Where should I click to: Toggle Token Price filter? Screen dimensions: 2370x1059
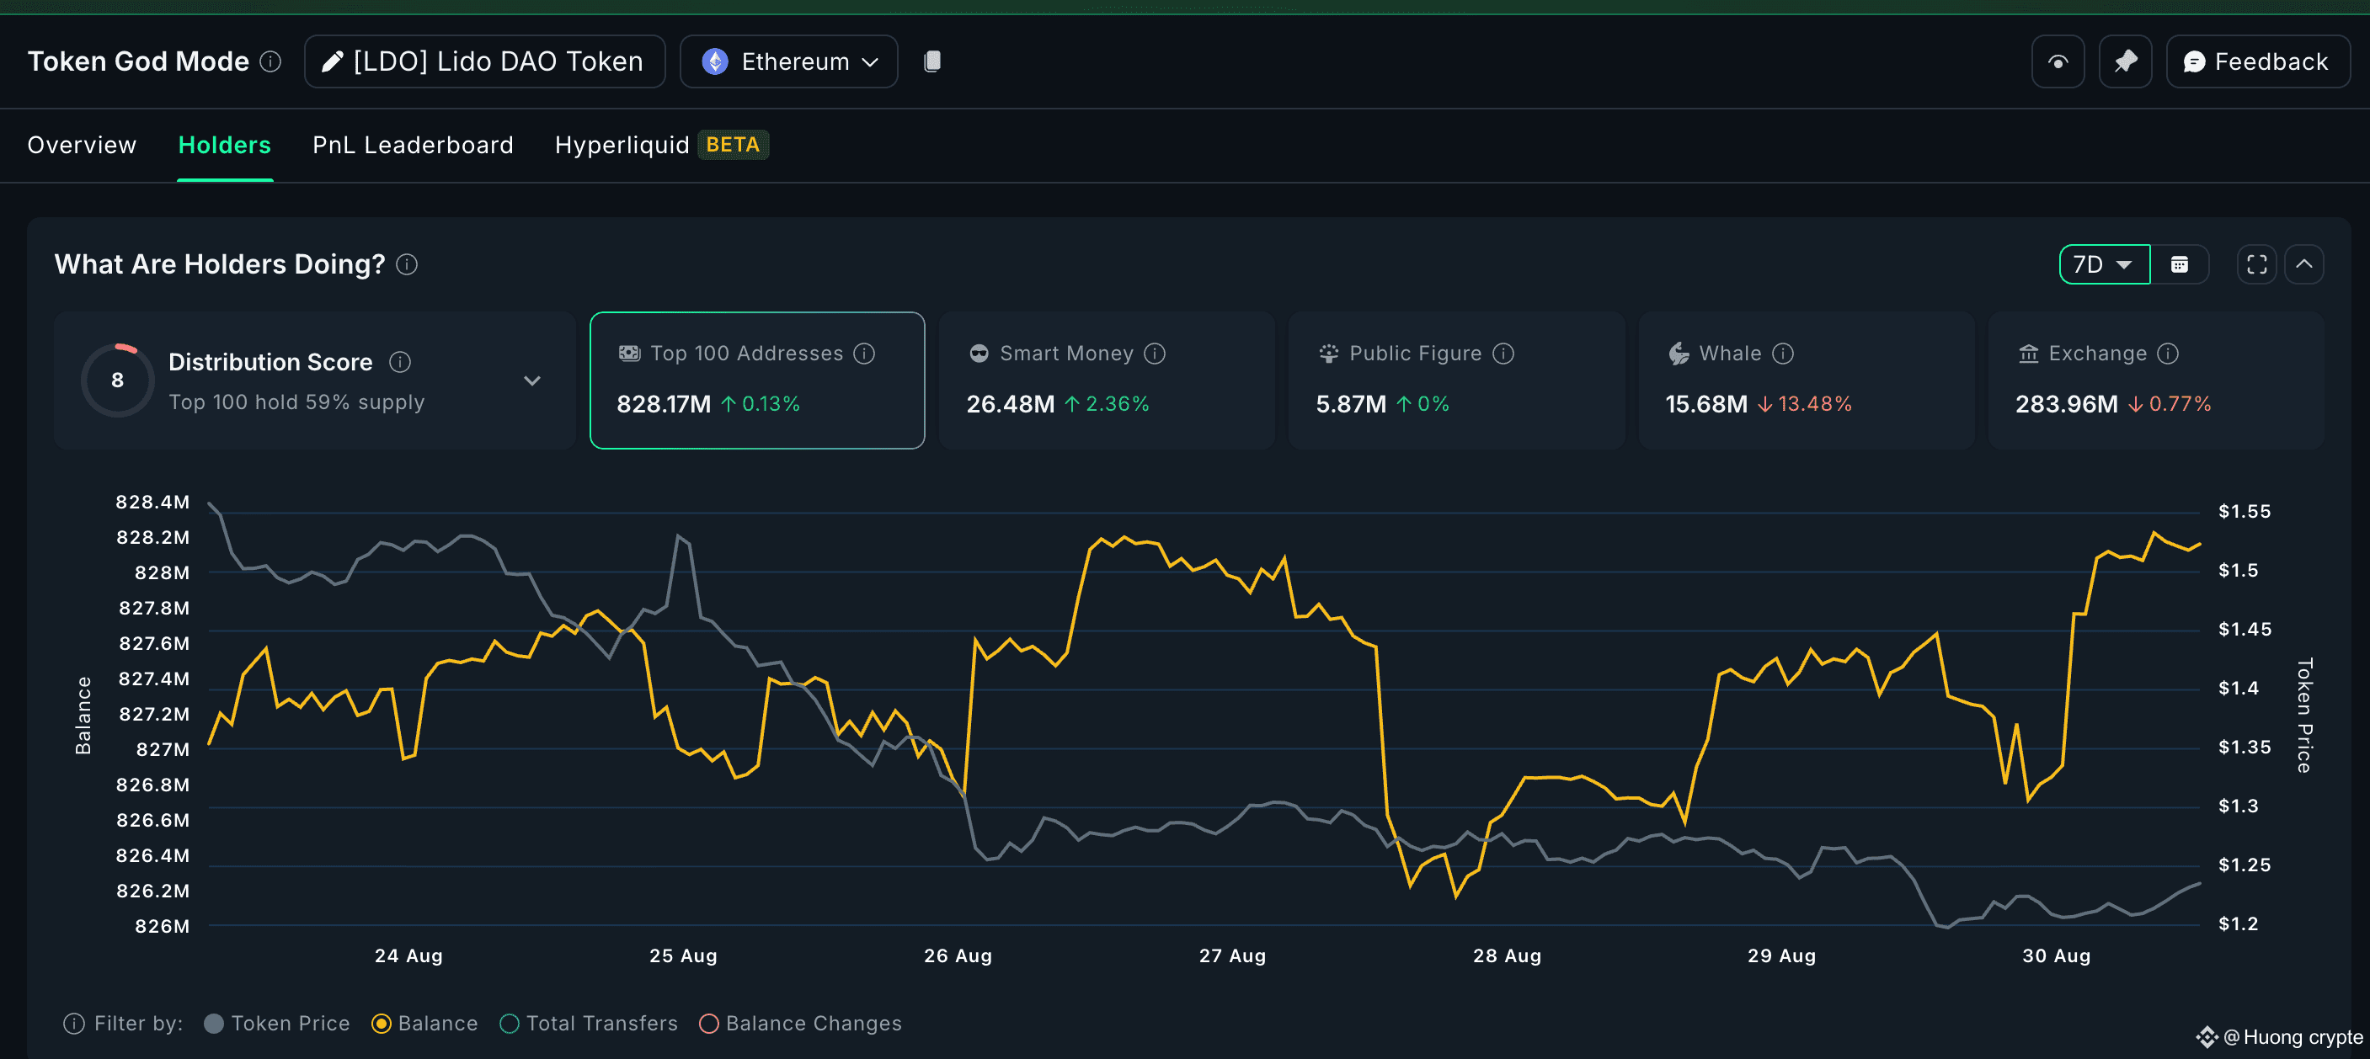tap(277, 1023)
